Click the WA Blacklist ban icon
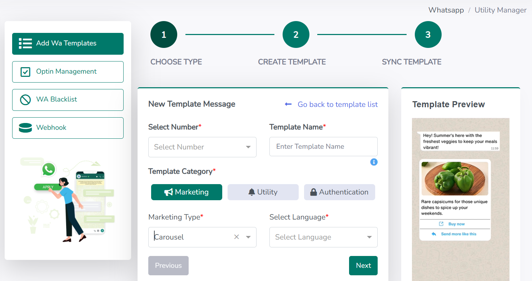The height and width of the screenshot is (281, 532). coord(25,99)
